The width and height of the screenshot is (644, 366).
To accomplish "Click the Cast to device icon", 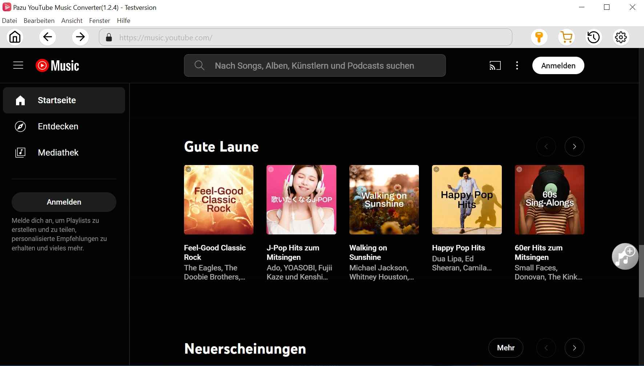I will tap(495, 65).
